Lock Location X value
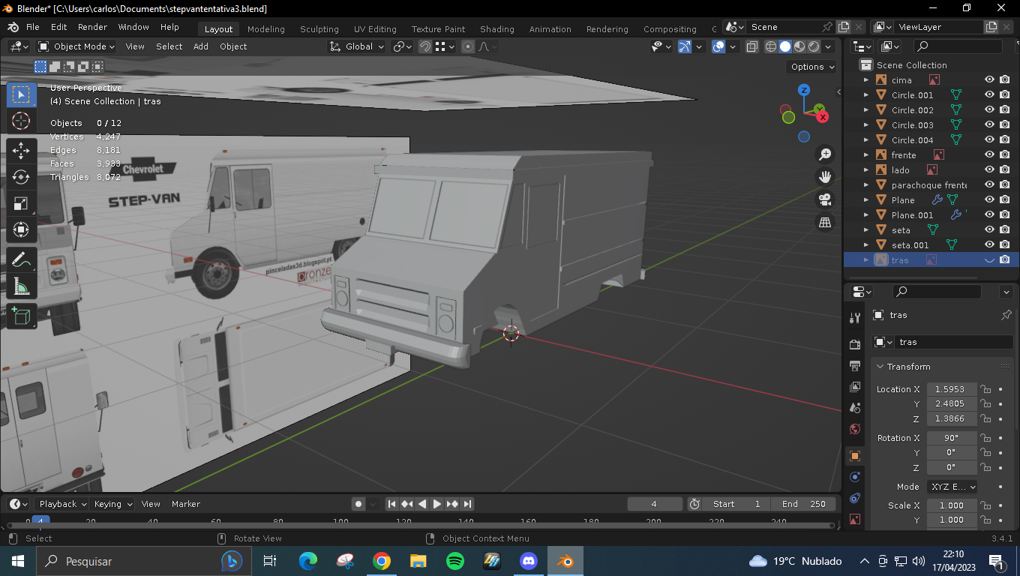Viewport: 1020px width, 576px height. point(986,389)
